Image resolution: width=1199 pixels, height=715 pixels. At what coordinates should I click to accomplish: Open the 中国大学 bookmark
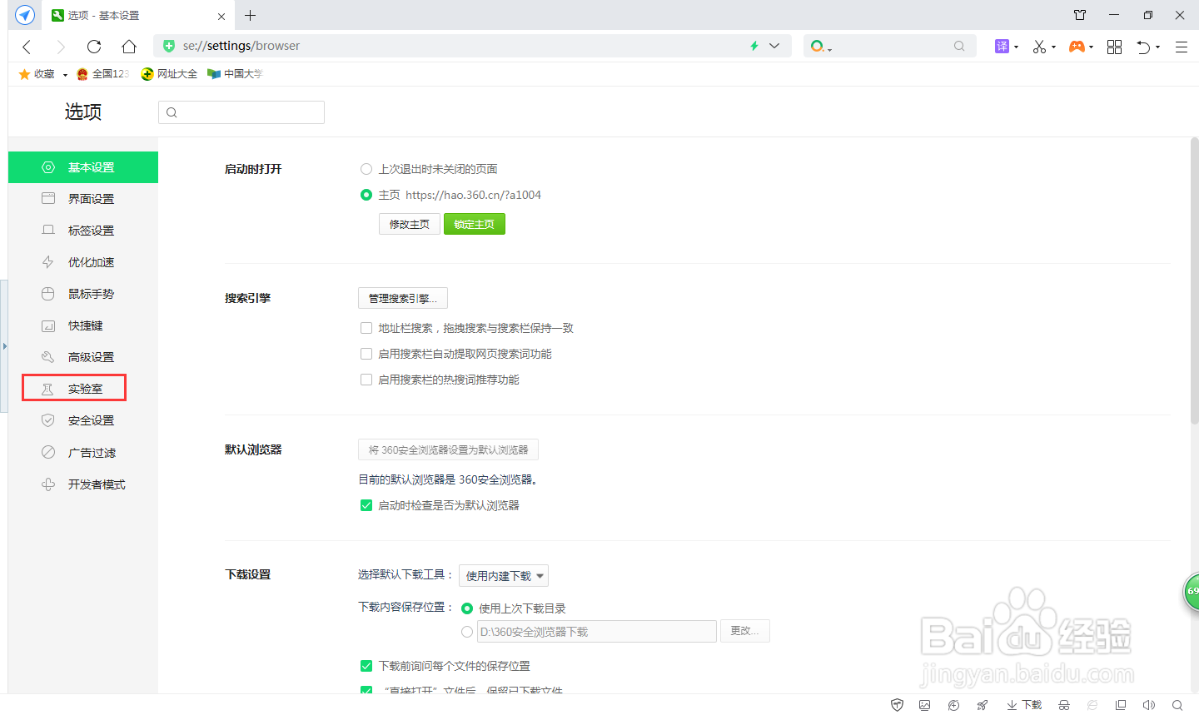click(236, 74)
